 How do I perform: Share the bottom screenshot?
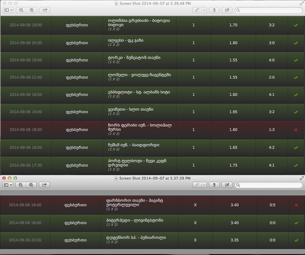pyautogui.click(x=45, y=185)
